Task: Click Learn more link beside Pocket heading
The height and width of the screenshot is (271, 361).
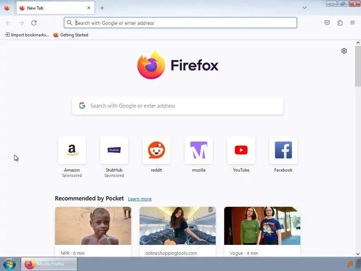Action: point(140,199)
